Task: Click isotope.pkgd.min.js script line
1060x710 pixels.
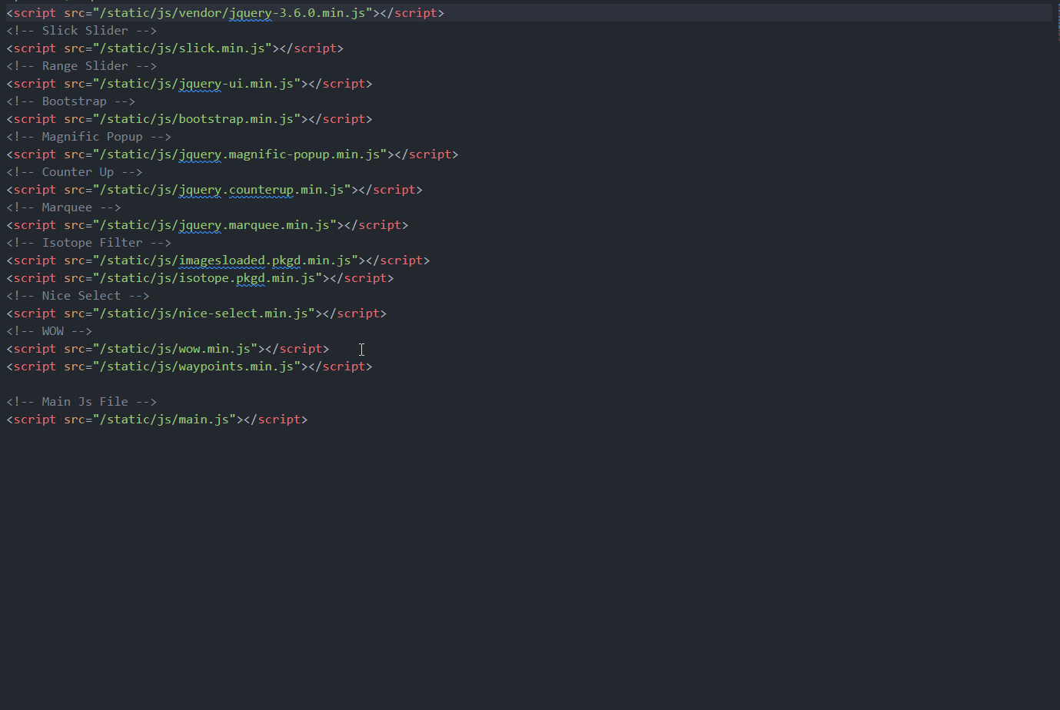Action: 200,278
